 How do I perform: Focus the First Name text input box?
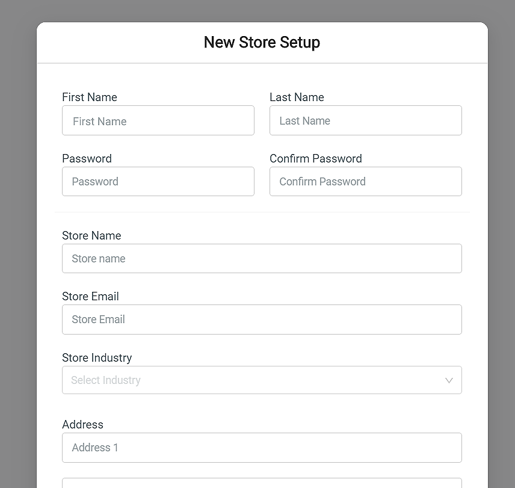(158, 120)
